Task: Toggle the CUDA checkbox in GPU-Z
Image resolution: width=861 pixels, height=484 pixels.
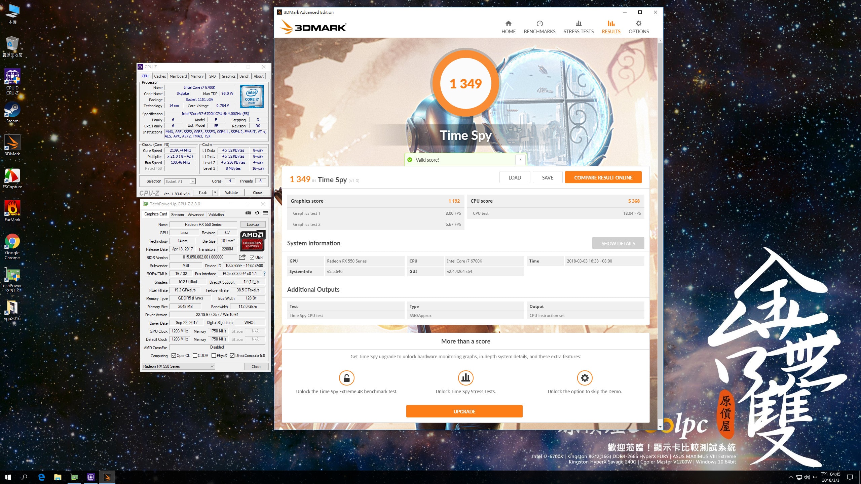Action: pos(195,356)
